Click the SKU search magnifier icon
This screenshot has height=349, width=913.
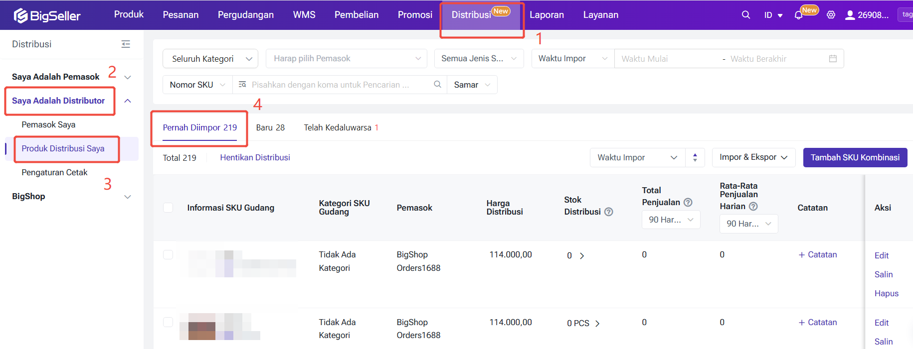[437, 85]
